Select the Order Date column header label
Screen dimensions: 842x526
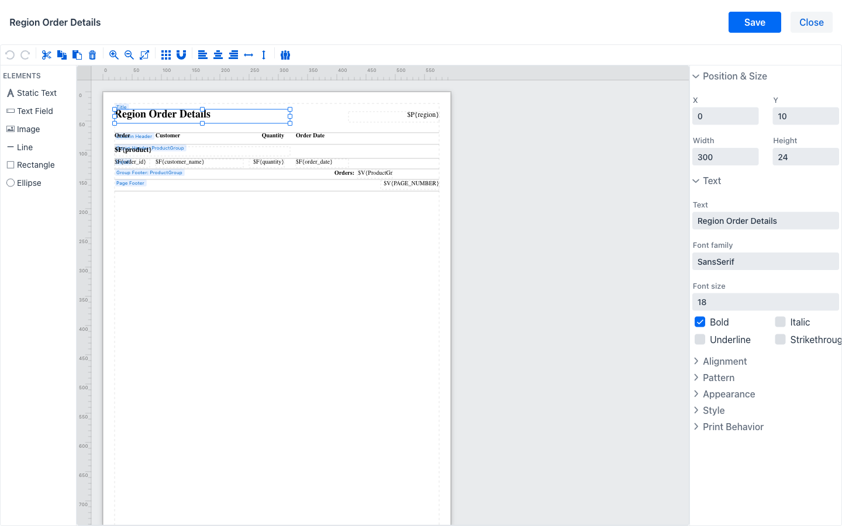coord(310,136)
